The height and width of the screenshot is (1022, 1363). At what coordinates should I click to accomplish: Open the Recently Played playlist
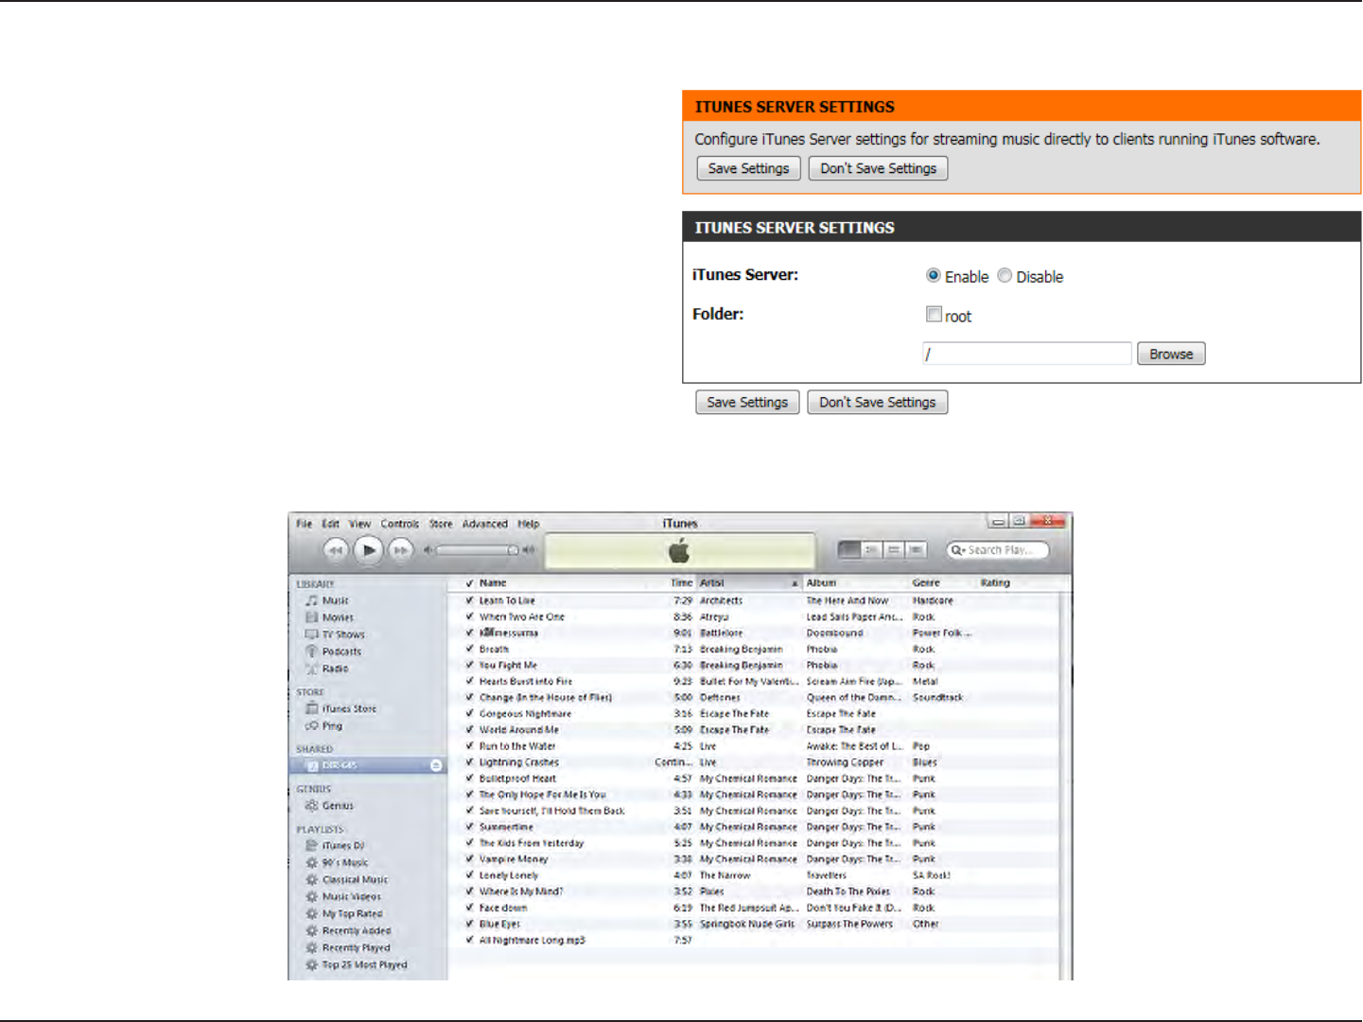347,948
